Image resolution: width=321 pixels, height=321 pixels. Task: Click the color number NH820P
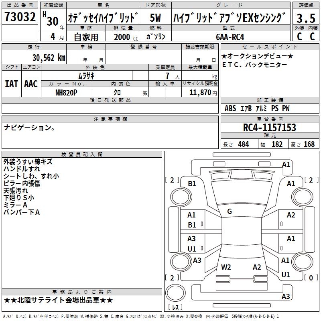coord(66,93)
